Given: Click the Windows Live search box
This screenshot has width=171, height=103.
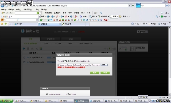Looking at the screenshot, I should point(26,13).
